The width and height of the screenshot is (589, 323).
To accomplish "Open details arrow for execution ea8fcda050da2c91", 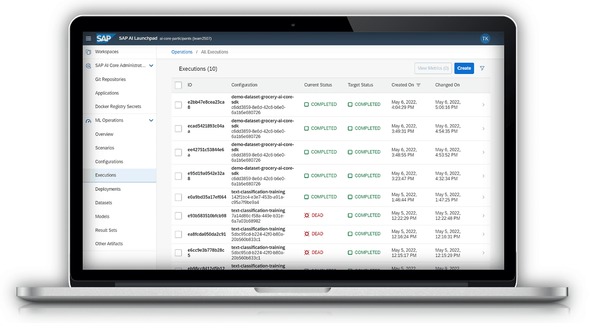I will pyautogui.click(x=483, y=234).
